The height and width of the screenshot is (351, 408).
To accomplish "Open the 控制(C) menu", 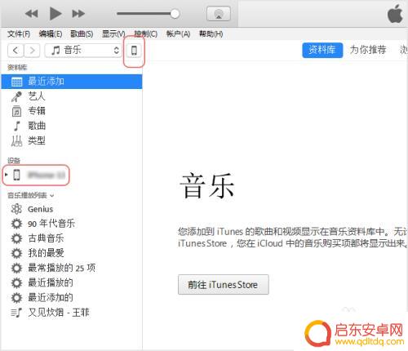I will [x=146, y=34].
